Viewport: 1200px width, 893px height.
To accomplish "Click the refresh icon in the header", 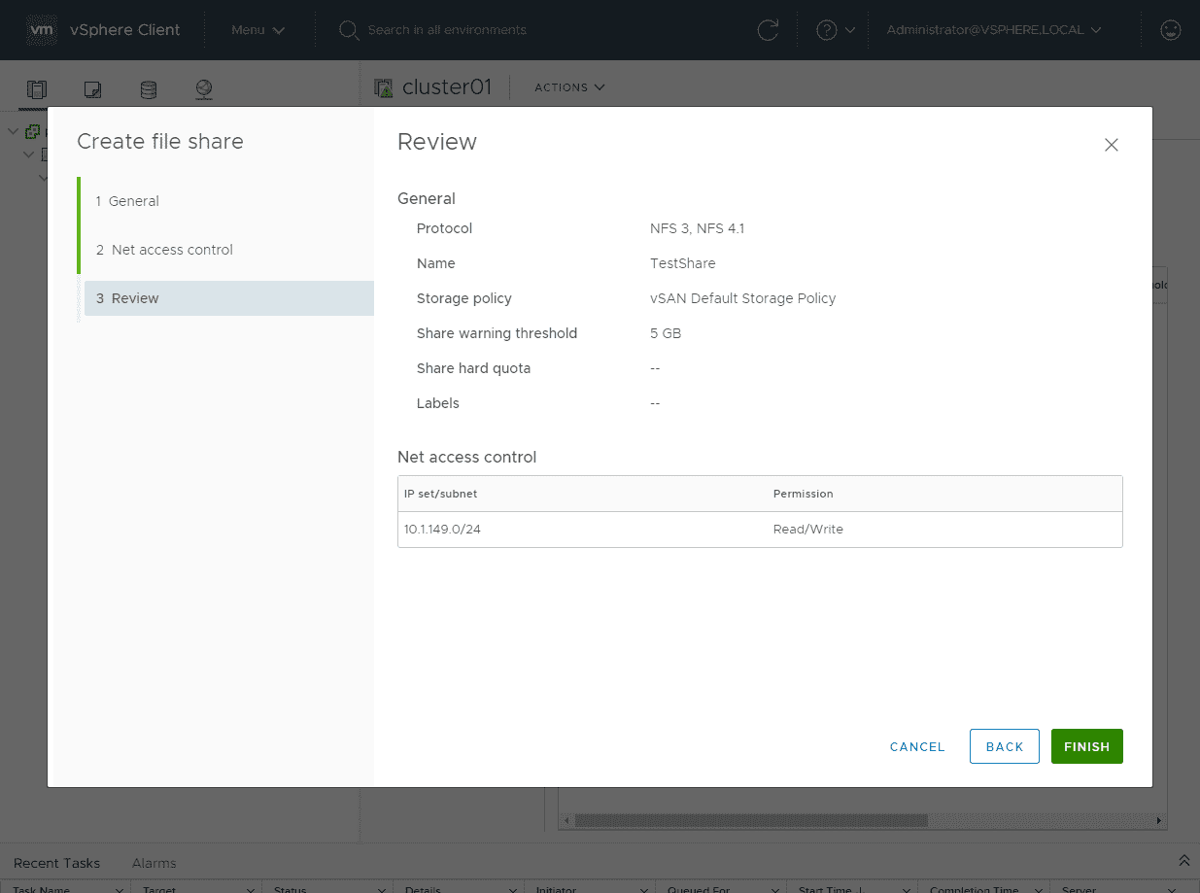I will tap(768, 30).
